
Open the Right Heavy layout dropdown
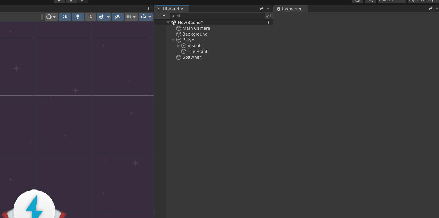pos(423,1)
